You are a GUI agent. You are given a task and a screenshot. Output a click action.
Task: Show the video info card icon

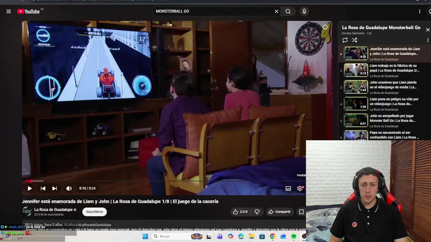325,27
